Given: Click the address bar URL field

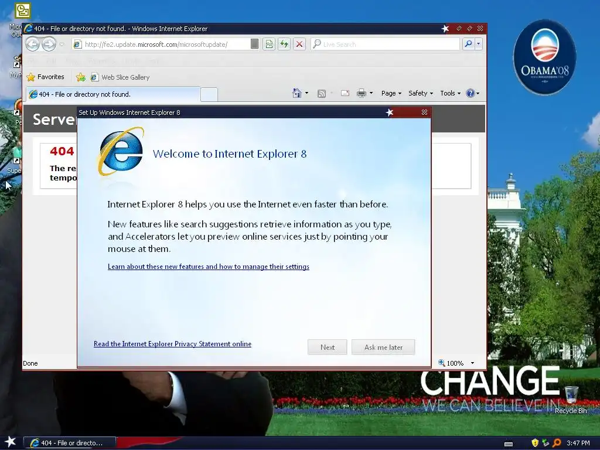Looking at the screenshot, I should pyautogui.click(x=165, y=45).
